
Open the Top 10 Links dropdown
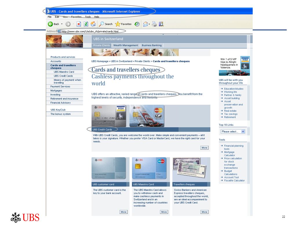(233, 132)
